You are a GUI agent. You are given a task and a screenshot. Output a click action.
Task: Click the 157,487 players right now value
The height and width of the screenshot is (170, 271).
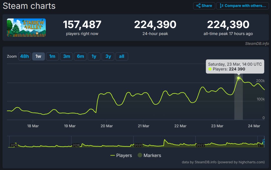(82, 24)
